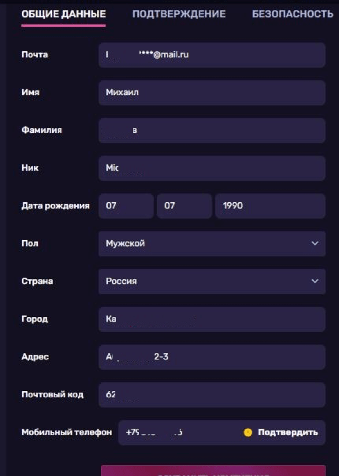Screen dimensions: 339x476
Task: Select the birth month field
Action: [x=184, y=206]
